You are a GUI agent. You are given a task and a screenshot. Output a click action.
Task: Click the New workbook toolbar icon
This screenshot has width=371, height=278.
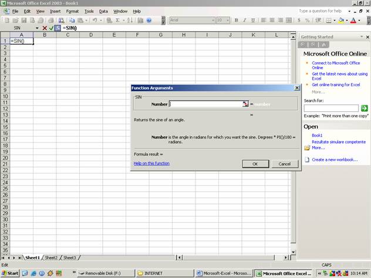click(x=7, y=21)
